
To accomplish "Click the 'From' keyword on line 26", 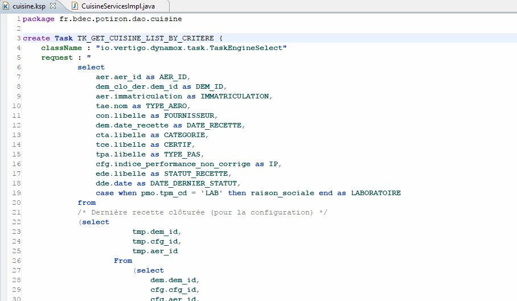I will point(123,261).
